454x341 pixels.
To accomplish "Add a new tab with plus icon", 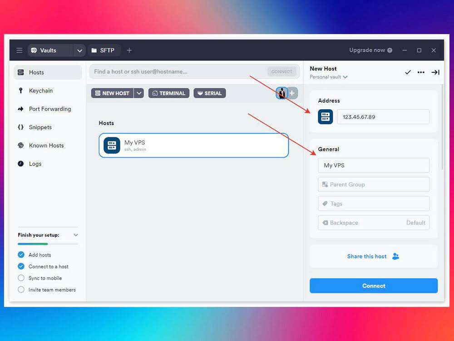I will point(129,50).
